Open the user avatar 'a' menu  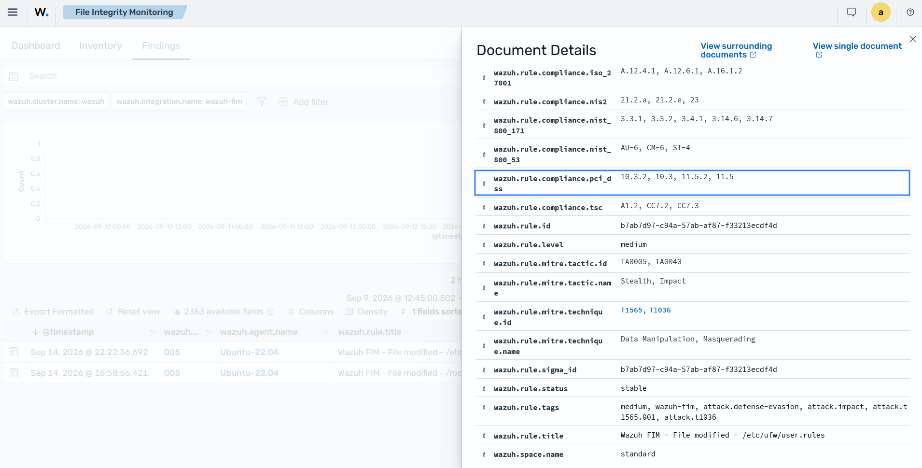coord(880,12)
